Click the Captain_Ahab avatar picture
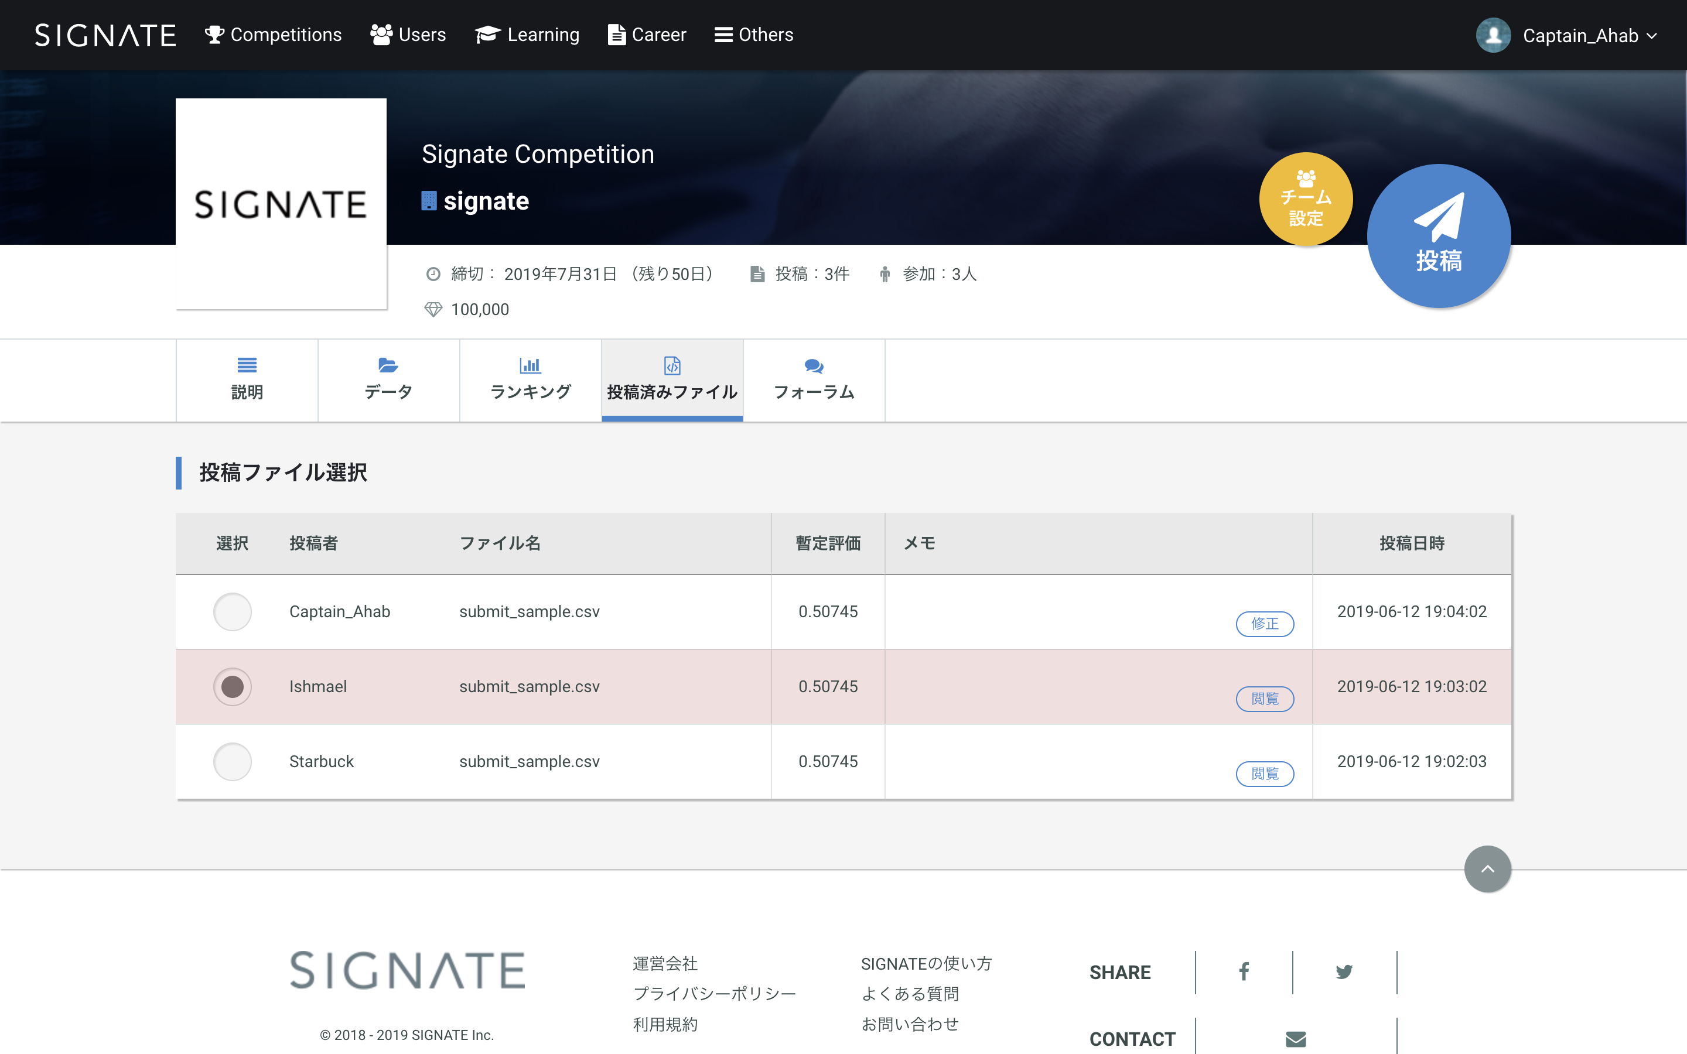Screen dimensions: 1687x1054 click(1493, 35)
